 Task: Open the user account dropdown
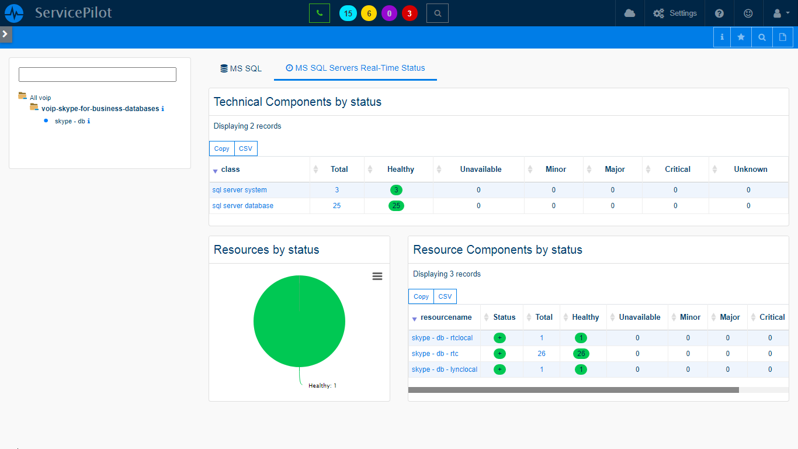[781, 13]
